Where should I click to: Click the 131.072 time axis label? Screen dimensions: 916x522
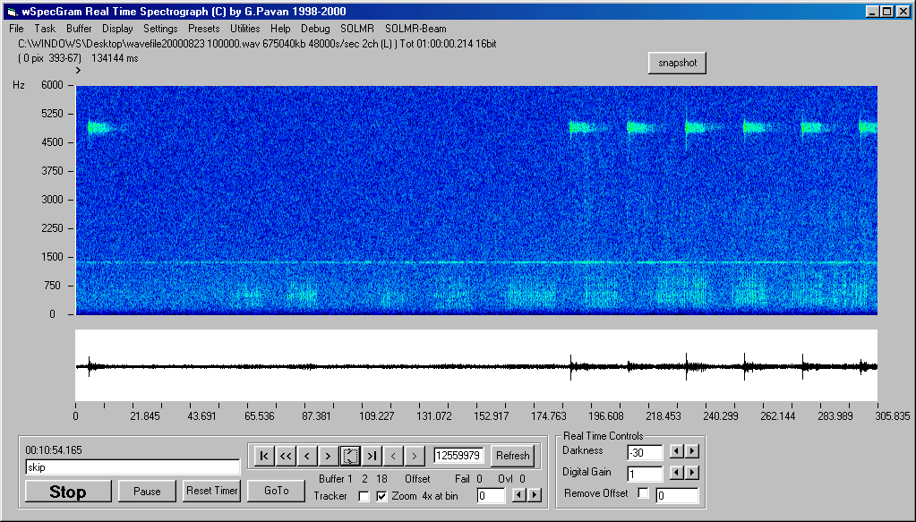(433, 416)
